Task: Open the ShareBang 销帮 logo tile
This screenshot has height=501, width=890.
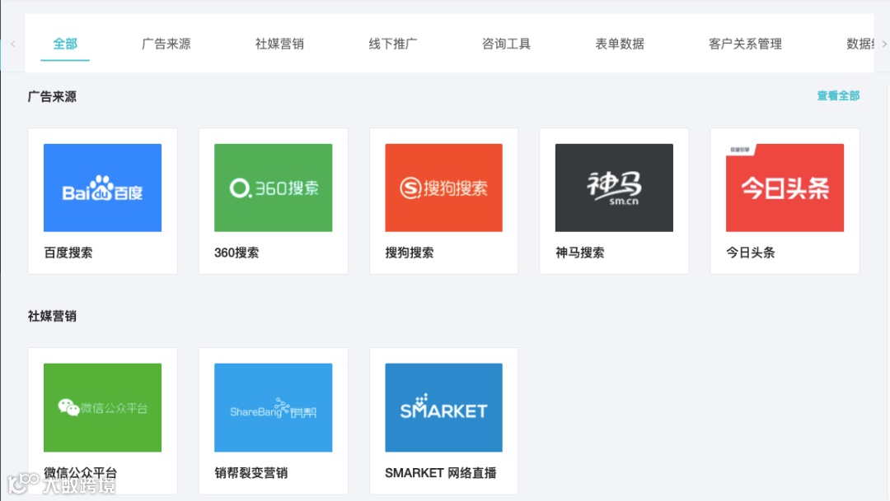Action: 273,407
